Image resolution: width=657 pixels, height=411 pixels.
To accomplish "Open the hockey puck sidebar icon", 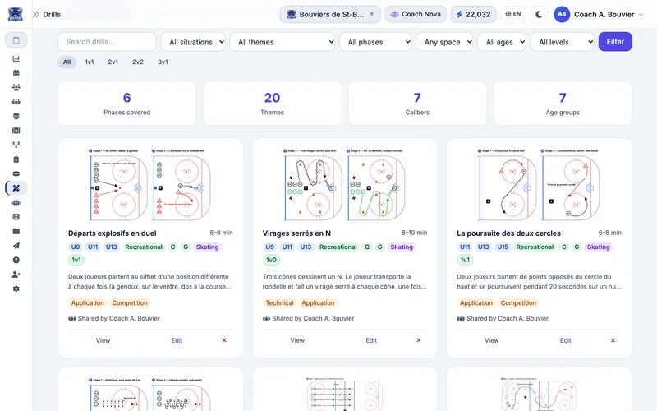I will (16, 173).
